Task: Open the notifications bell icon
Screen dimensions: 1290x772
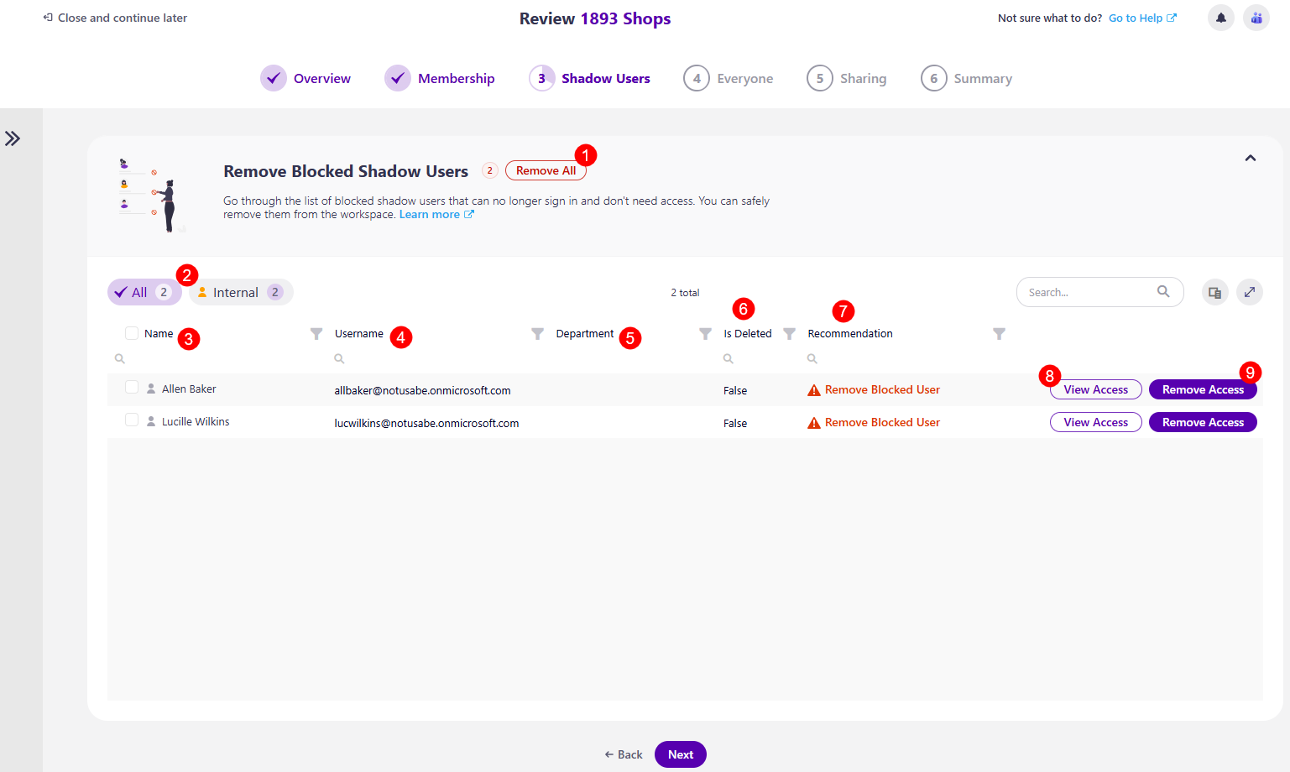Action: (1220, 18)
